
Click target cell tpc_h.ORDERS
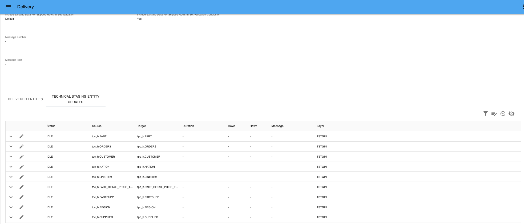pyautogui.click(x=147, y=146)
